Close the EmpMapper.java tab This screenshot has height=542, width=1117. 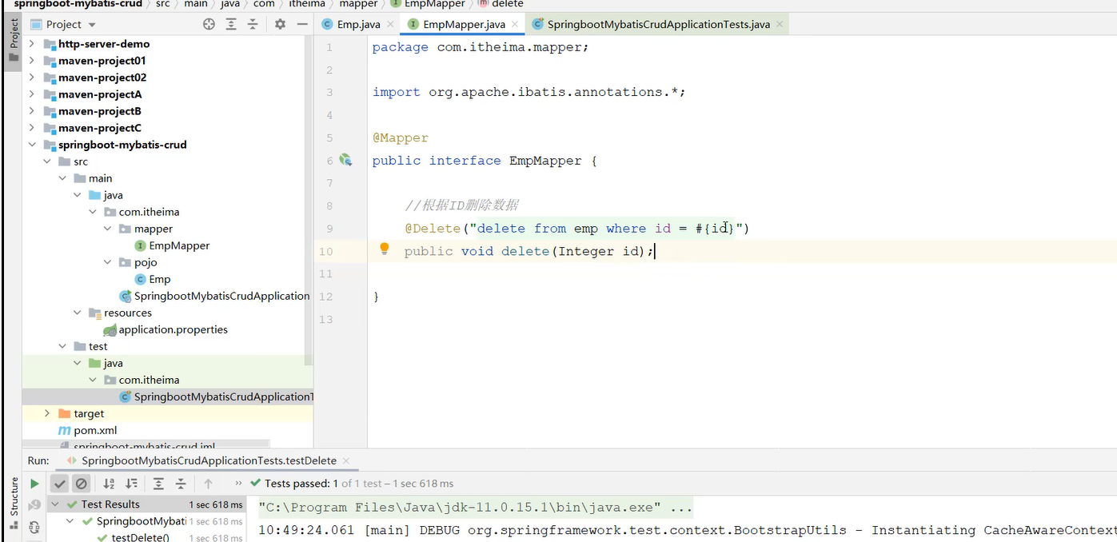tap(515, 25)
